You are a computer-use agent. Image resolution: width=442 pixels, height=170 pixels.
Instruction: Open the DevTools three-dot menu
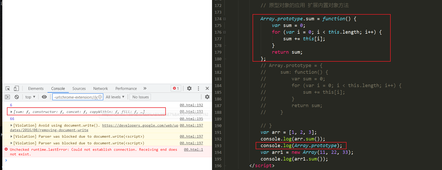[198, 88]
